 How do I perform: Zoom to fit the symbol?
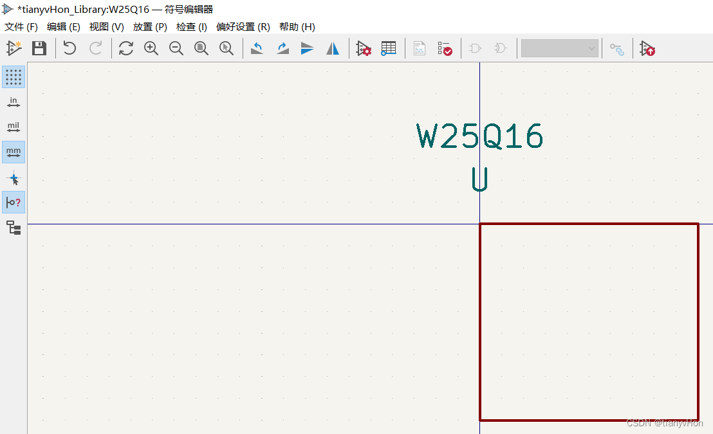tap(201, 48)
